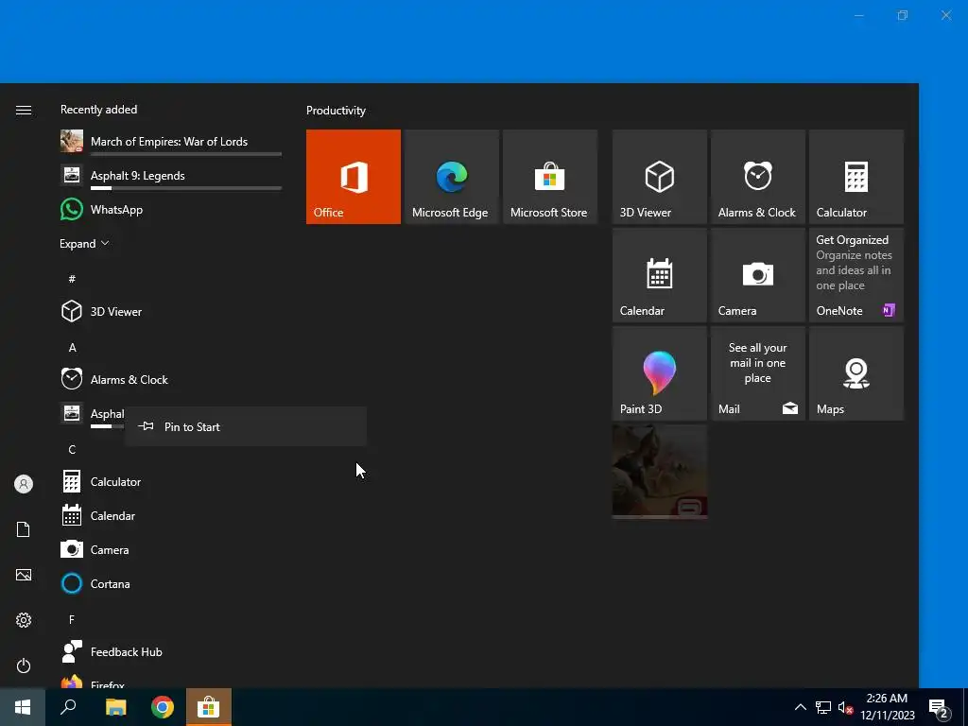Open 3D Viewer from the app list
Viewport: 968px width, 726px height.
pyautogui.click(x=171, y=312)
